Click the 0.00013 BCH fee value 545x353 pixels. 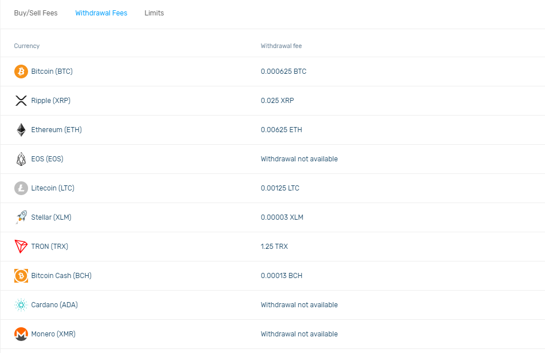[x=282, y=276]
